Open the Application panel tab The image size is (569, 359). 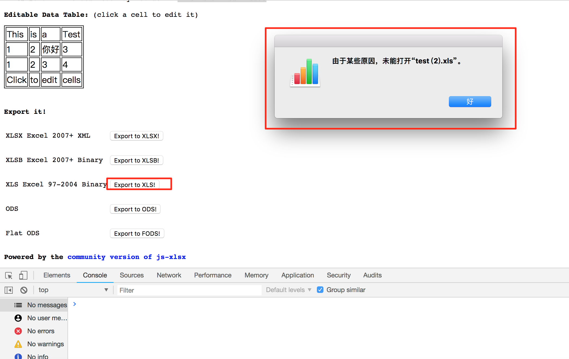(x=297, y=275)
